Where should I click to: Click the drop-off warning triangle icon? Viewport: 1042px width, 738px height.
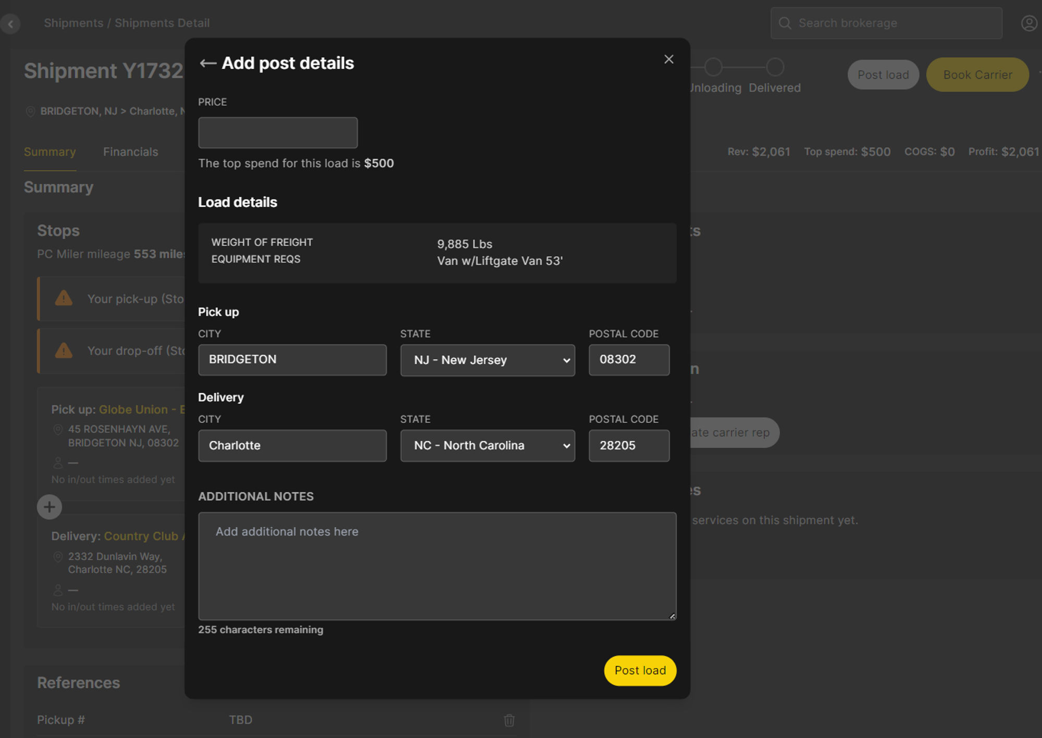pyautogui.click(x=64, y=351)
